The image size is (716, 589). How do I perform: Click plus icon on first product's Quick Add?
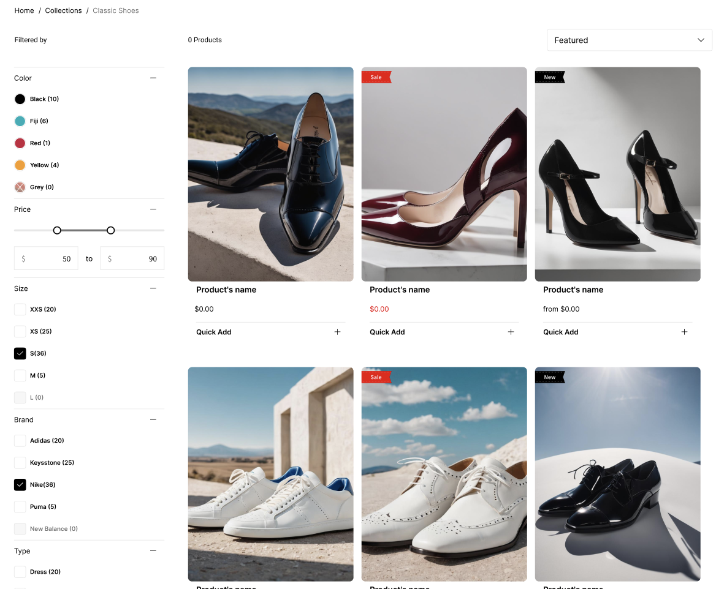click(337, 332)
